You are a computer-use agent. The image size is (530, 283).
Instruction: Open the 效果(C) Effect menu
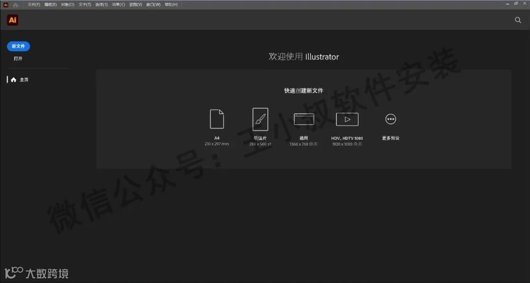[x=119, y=5]
